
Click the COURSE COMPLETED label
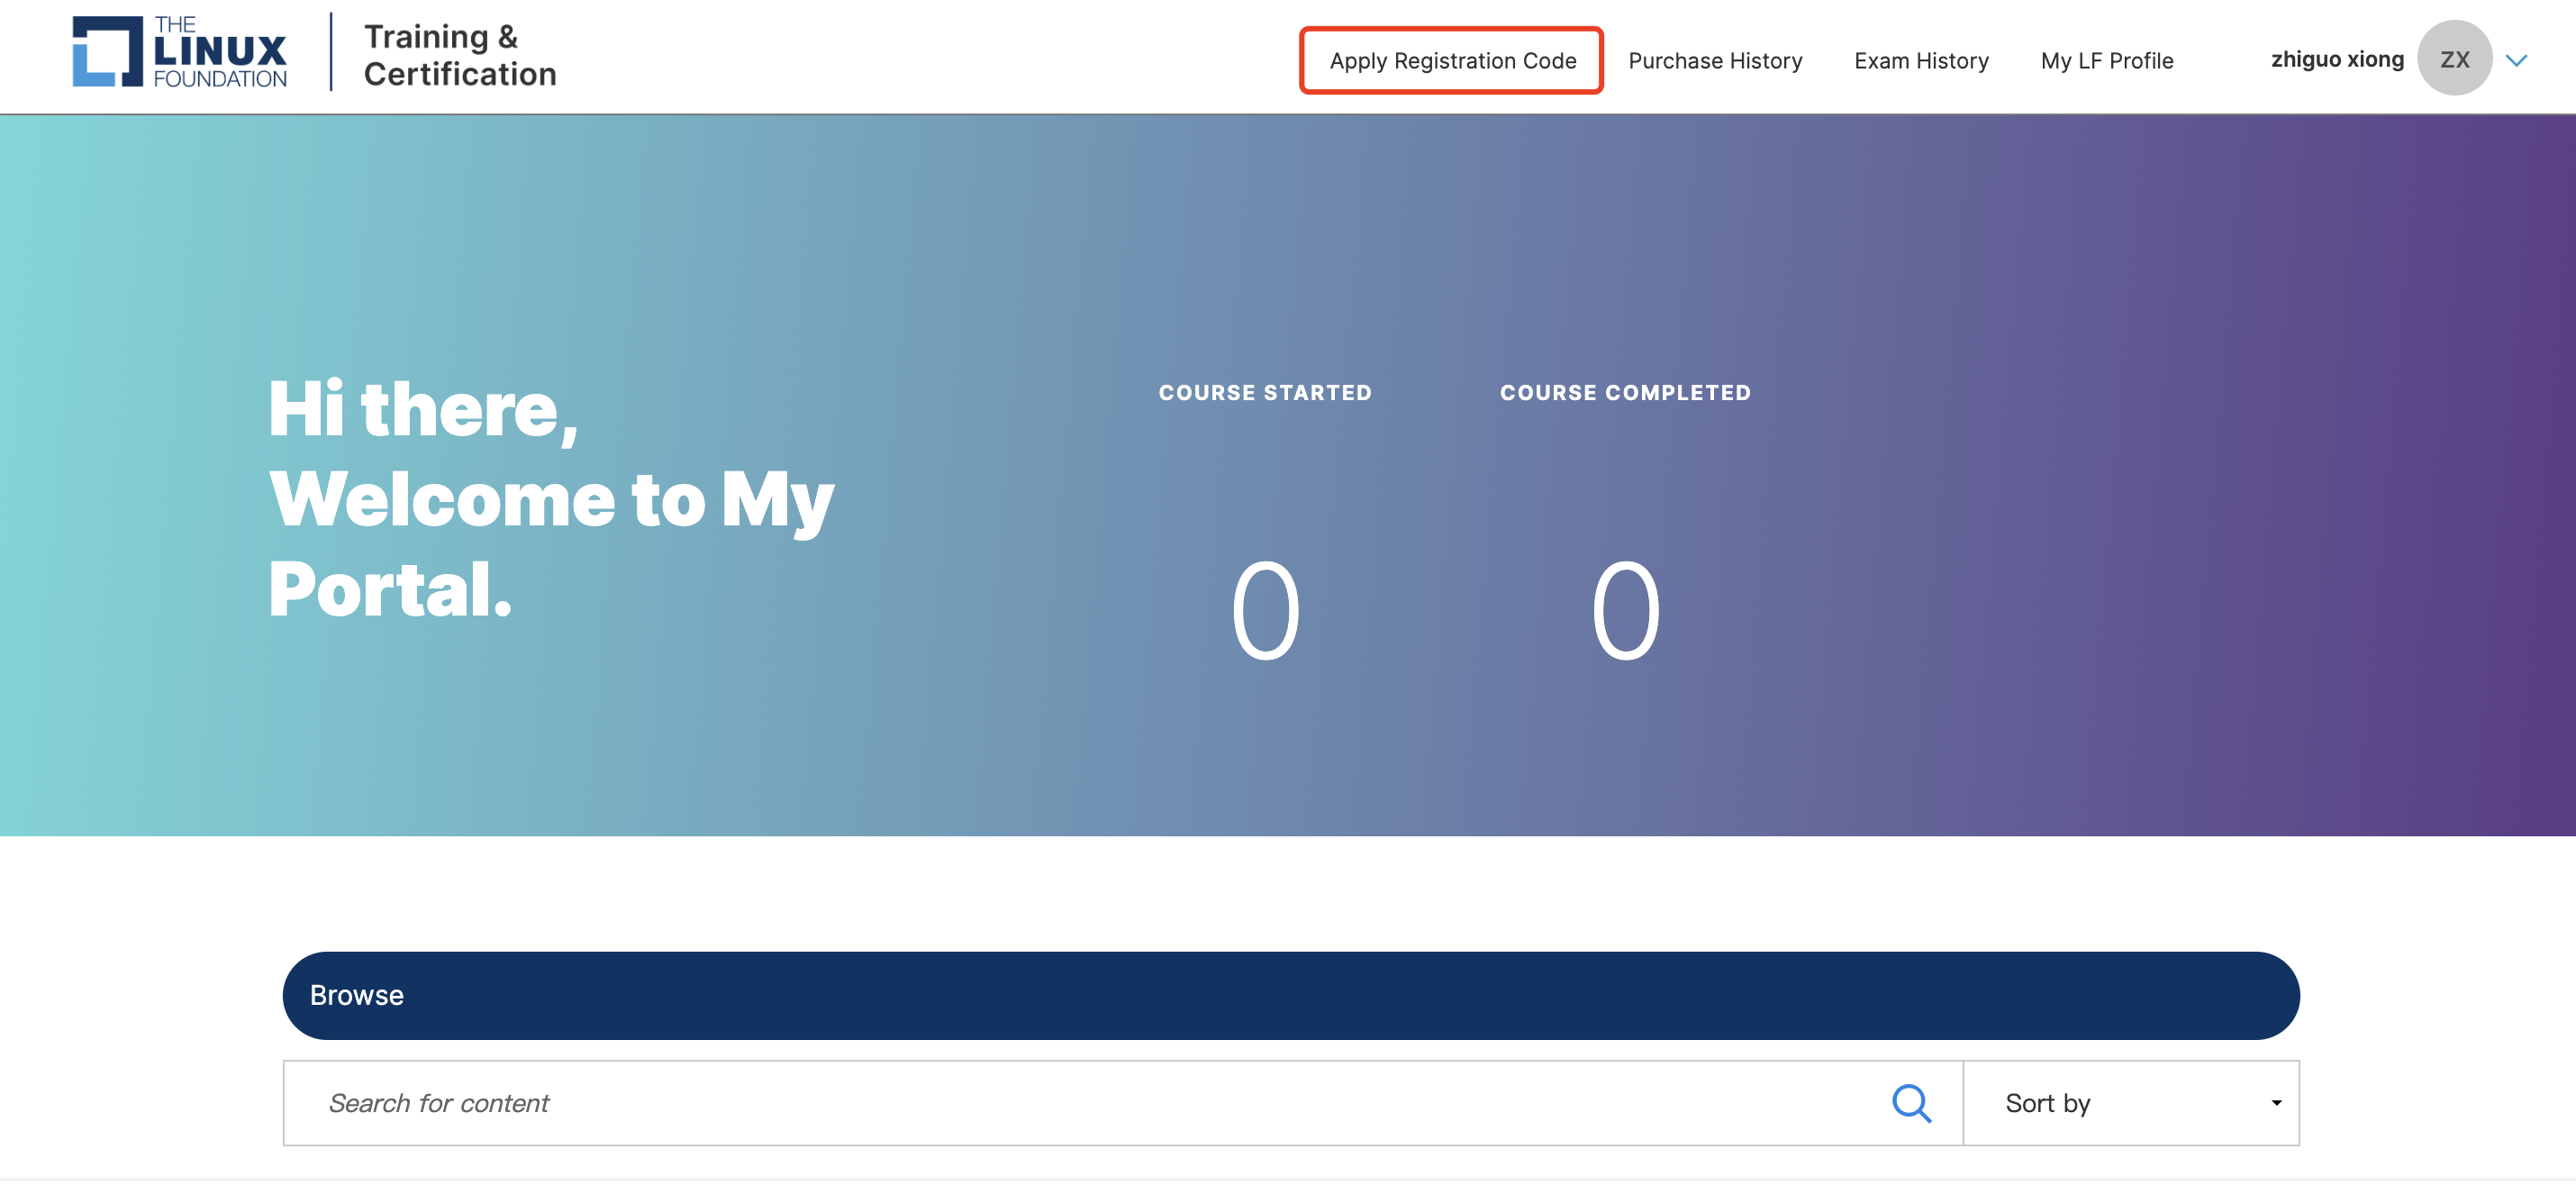[x=1625, y=392]
